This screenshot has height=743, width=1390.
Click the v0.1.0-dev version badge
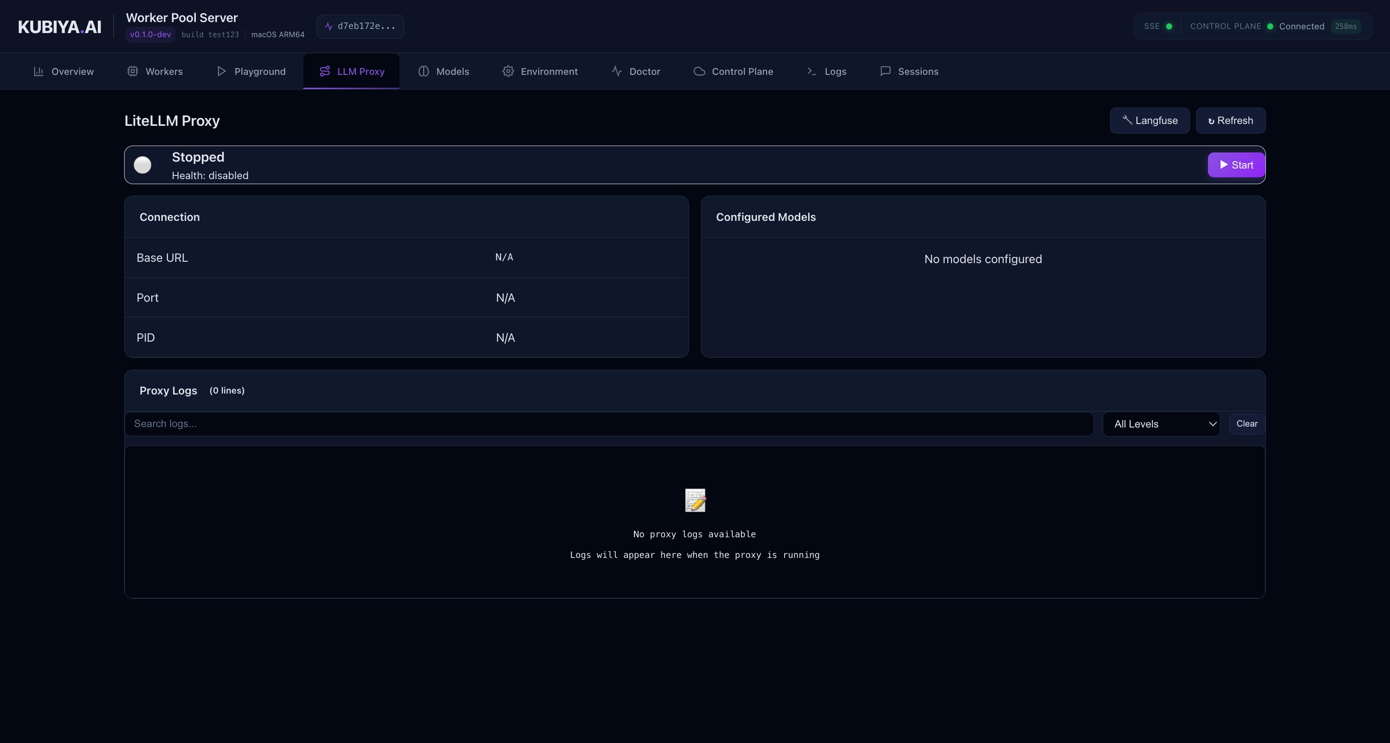point(151,34)
